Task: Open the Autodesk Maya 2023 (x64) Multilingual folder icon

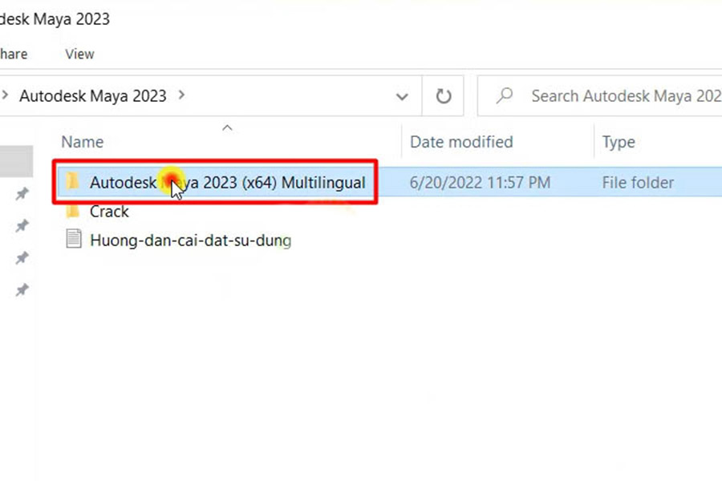Action: (73, 182)
